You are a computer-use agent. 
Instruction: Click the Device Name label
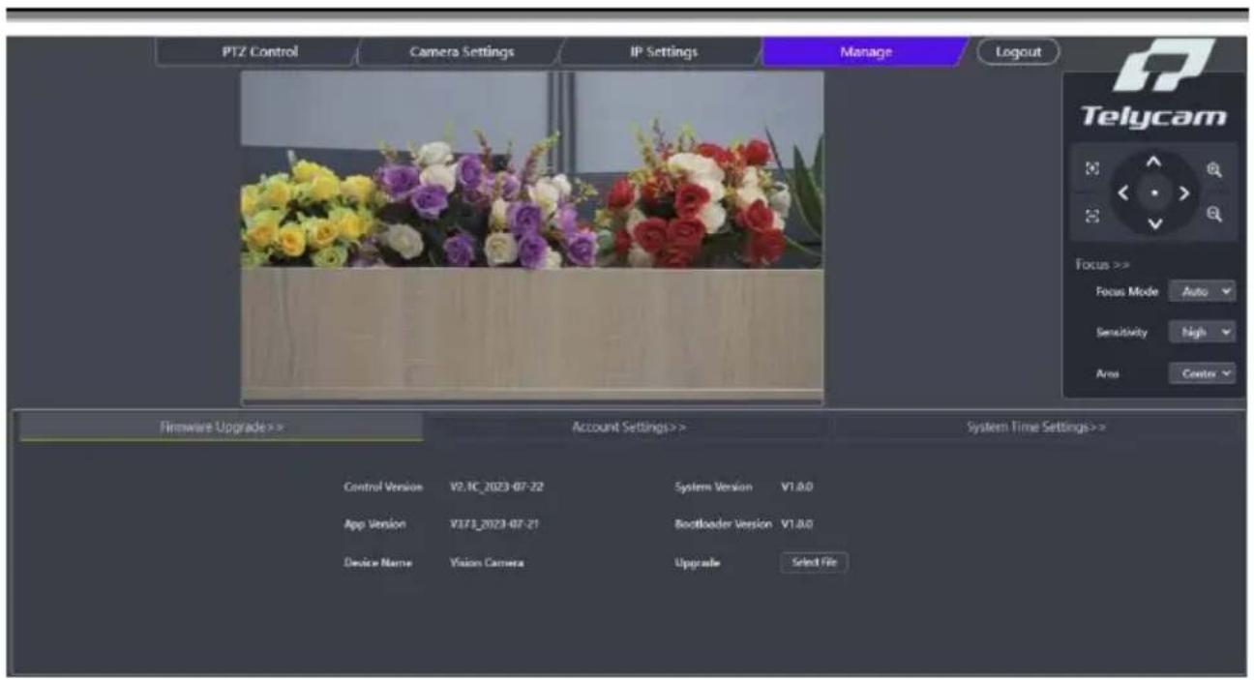(378, 562)
